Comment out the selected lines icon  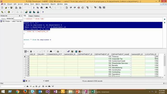pos(79,8)
